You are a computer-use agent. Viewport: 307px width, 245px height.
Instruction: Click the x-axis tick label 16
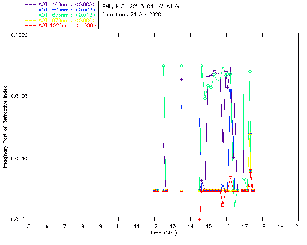tap(227, 226)
